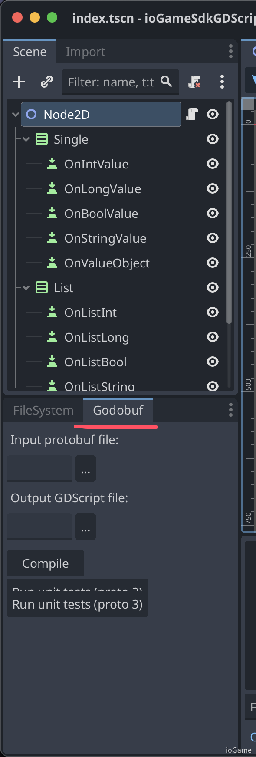Screen dimensions: 256x757
Task: Open the Godobuf panel options menu
Action: [230, 410]
